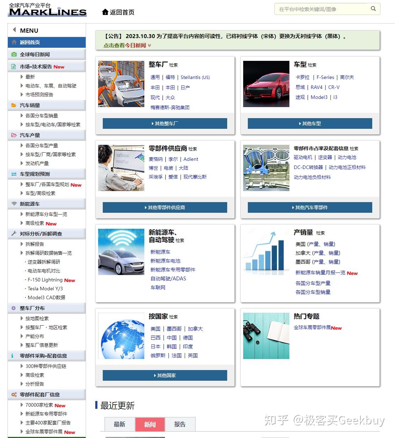Collapse the MENU sidebar arrow
This screenshot has width=395, height=438.
(14, 30)
